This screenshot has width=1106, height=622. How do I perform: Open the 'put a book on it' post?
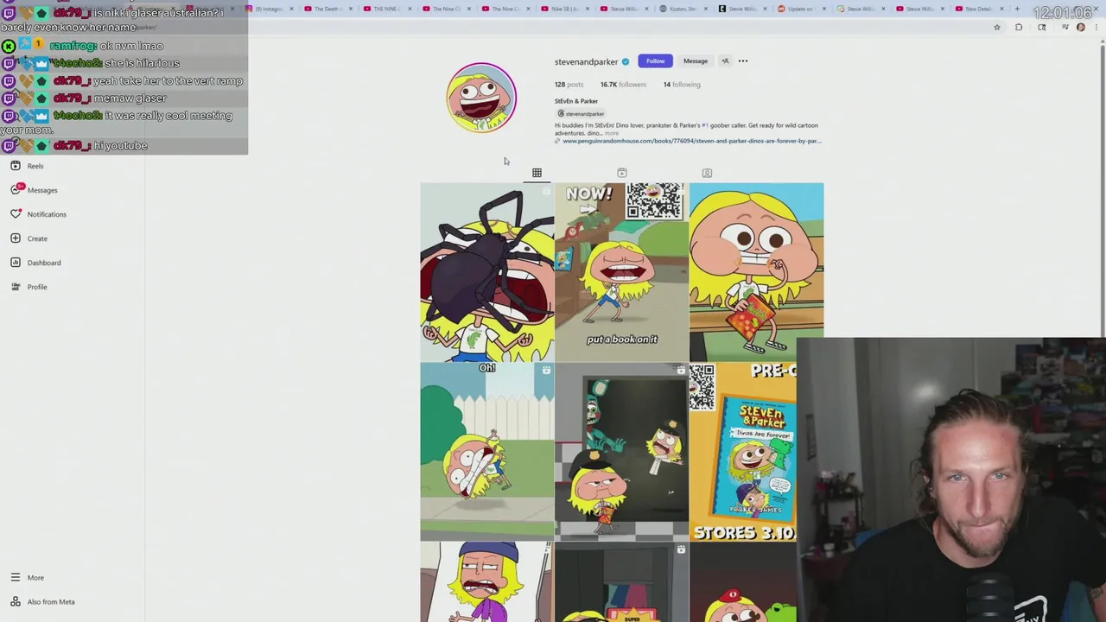coord(621,271)
